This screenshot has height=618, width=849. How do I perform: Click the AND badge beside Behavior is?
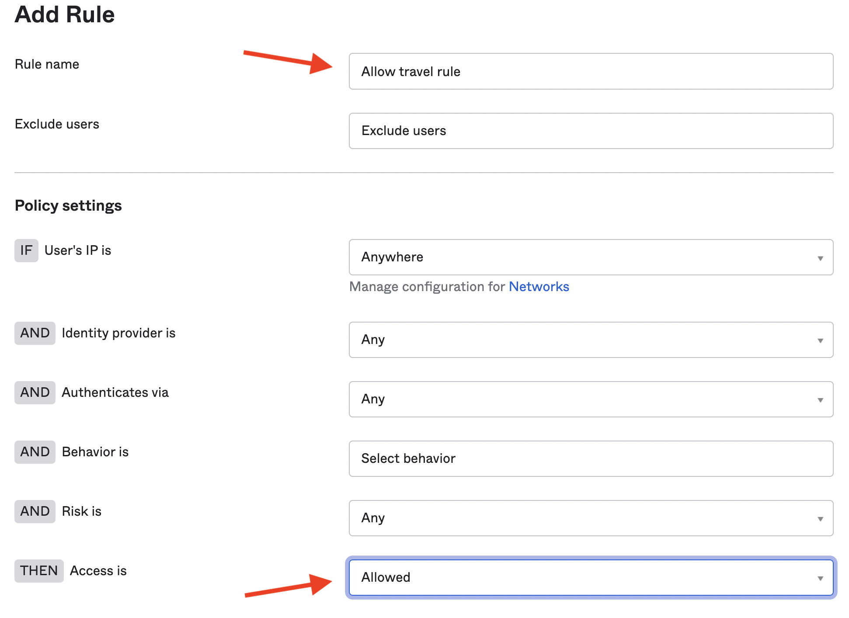[35, 452]
